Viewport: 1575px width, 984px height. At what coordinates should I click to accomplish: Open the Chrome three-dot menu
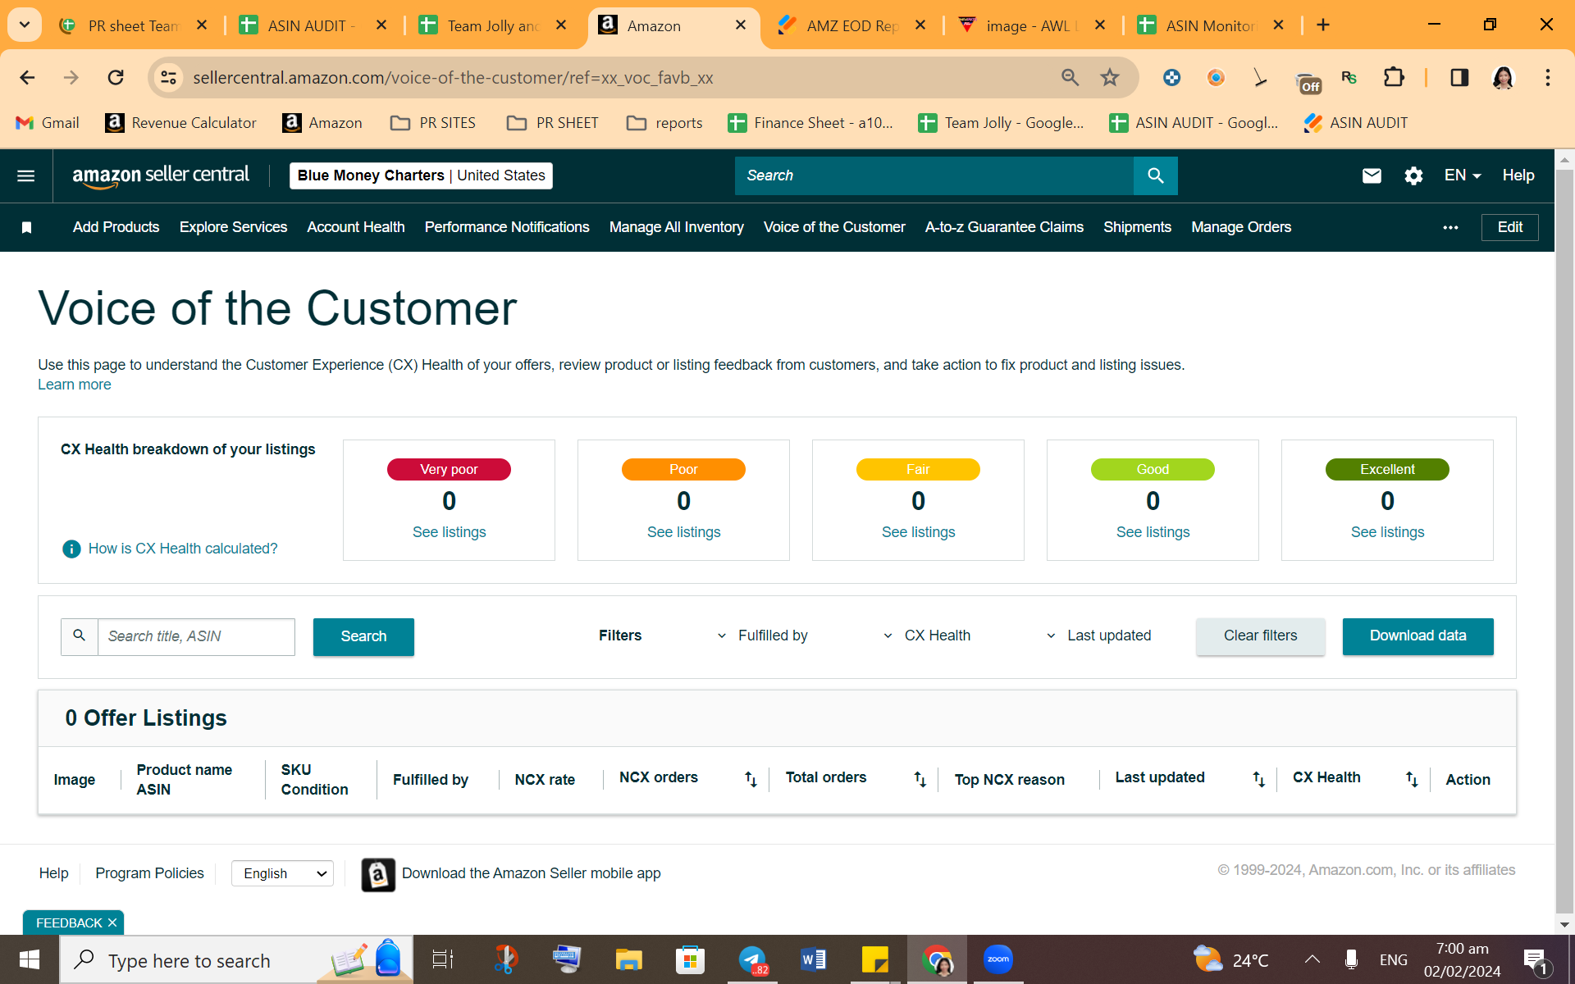[1547, 78]
